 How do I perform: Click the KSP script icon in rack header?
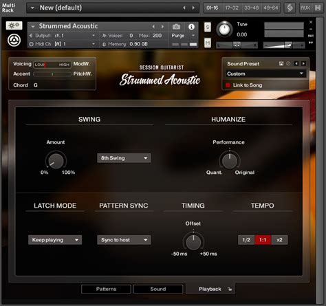click(x=290, y=8)
